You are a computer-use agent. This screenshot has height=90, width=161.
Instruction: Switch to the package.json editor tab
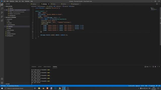(75, 4)
